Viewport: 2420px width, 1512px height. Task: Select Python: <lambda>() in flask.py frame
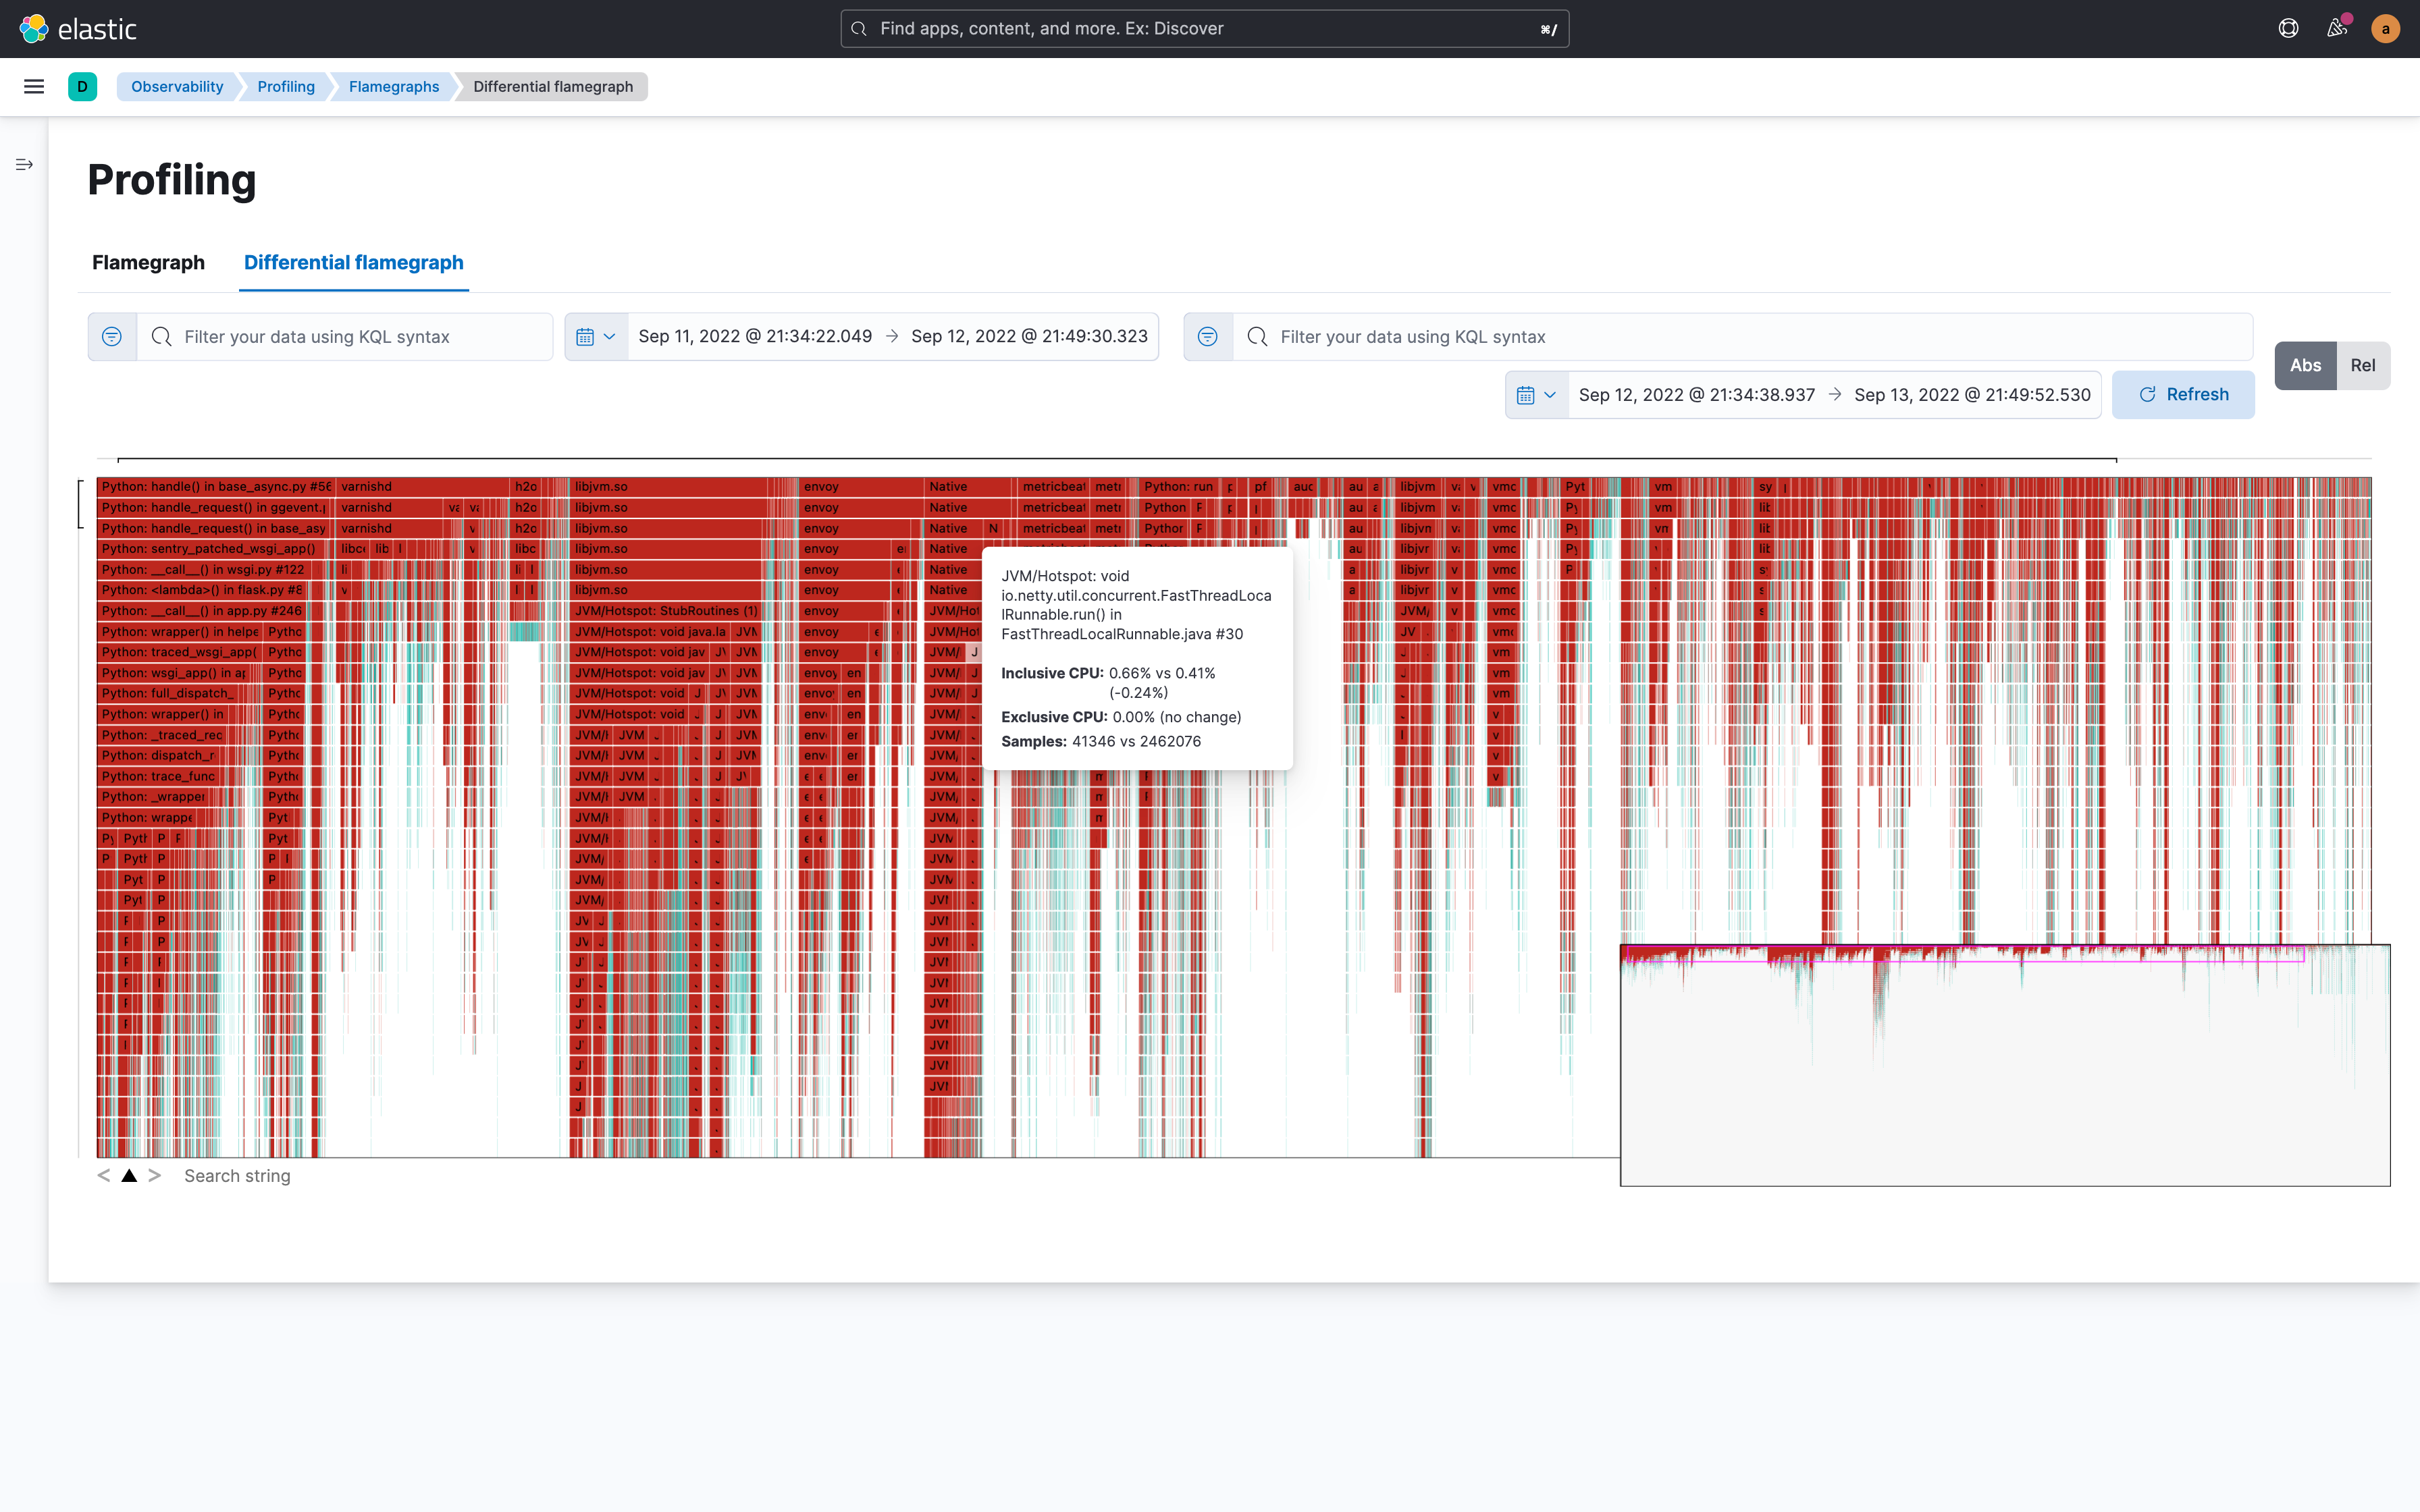201,590
